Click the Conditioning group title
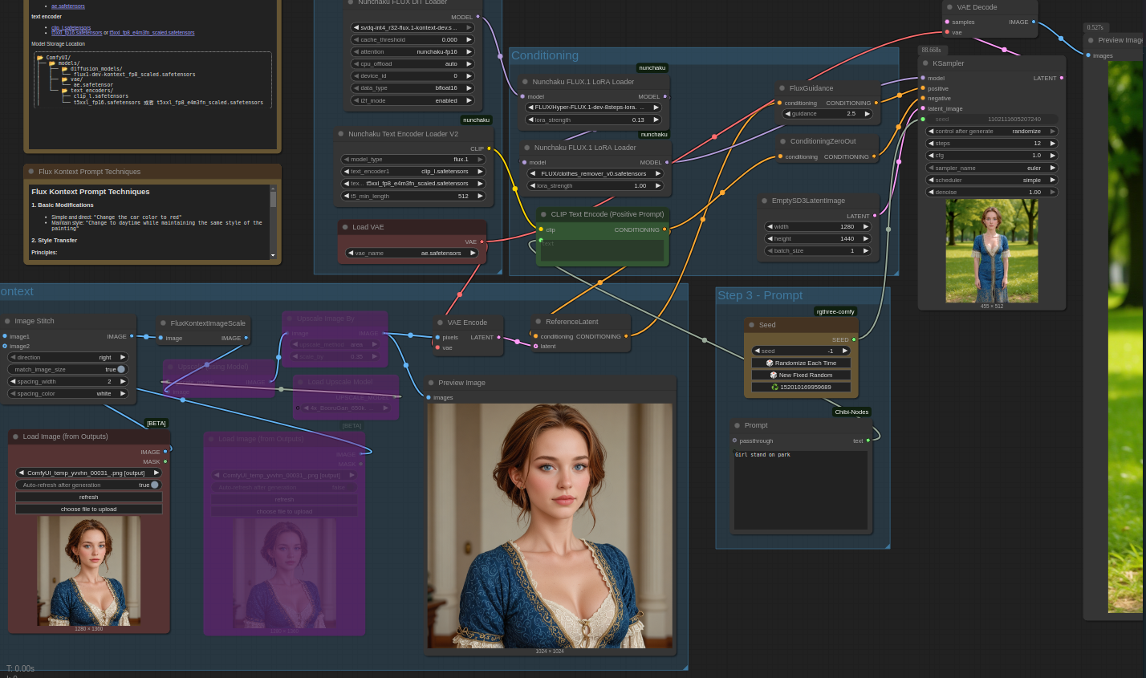 pyautogui.click(x=545, y=55)
